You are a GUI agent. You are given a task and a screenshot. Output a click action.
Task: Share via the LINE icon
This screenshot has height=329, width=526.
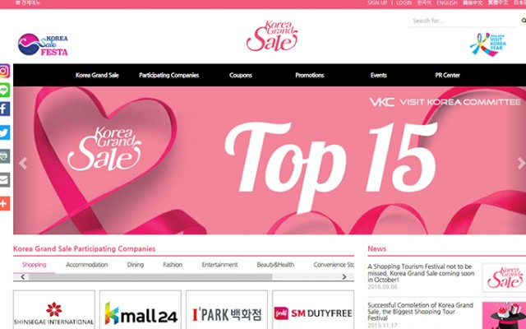pos(4,90)
